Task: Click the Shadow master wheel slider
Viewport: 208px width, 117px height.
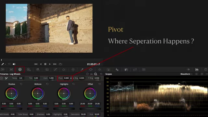Action: [11, 109]
